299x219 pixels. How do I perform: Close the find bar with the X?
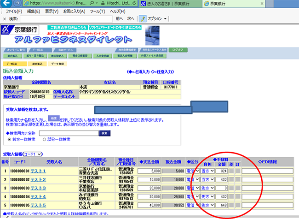coord(5,19)
